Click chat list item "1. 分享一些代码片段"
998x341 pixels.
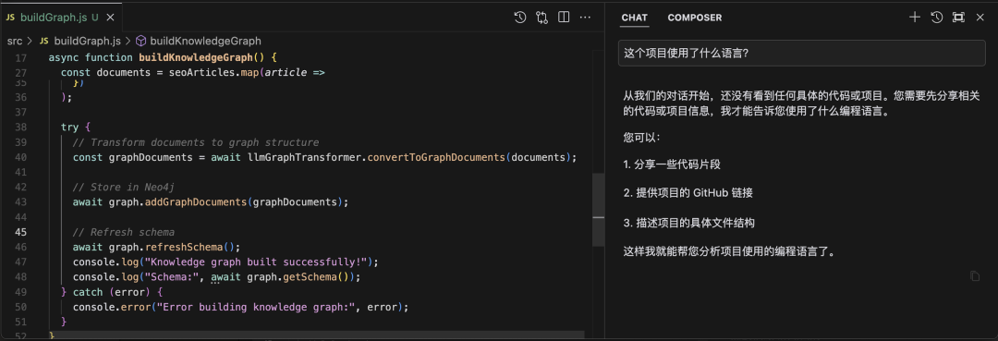point(672,164)
